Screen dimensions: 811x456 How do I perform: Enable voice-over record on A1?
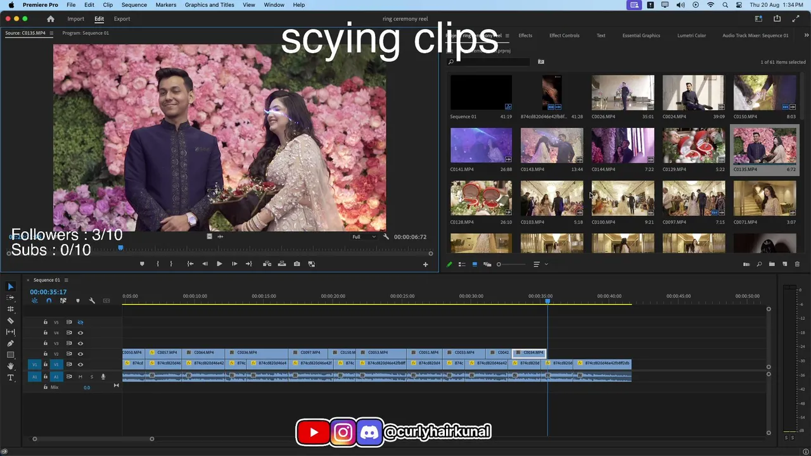103,377
